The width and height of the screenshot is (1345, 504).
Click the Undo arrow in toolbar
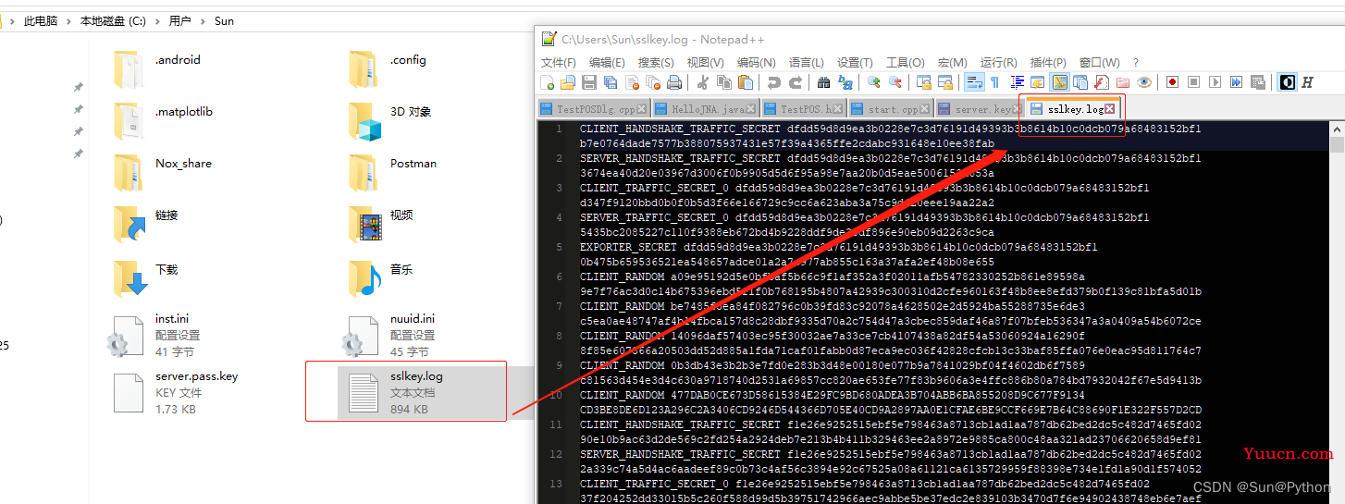coord(773,82)
